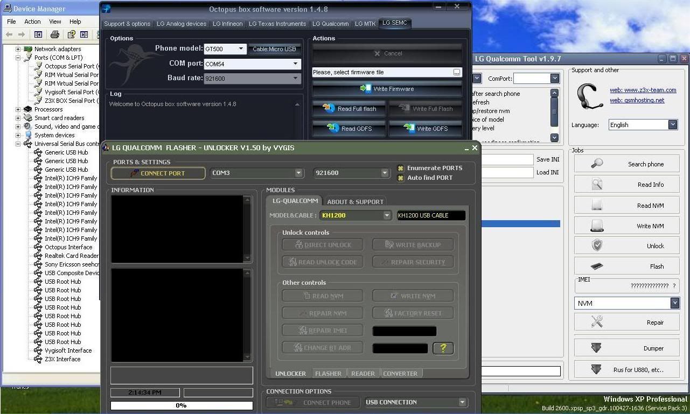The width and height of the screenshot is (690, 414).
Task: Toggle the Enumerate PORTS checkbox
Action: point(401,168)
